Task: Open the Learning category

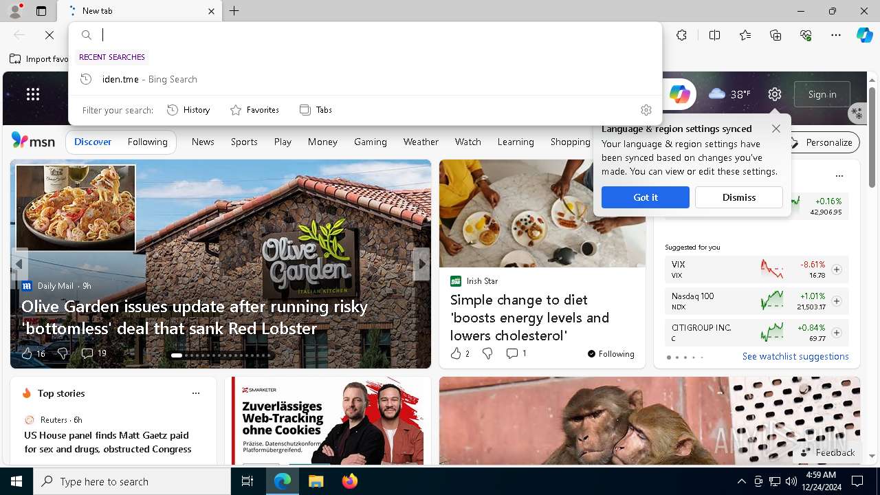Action: click(x=516, y=142)
